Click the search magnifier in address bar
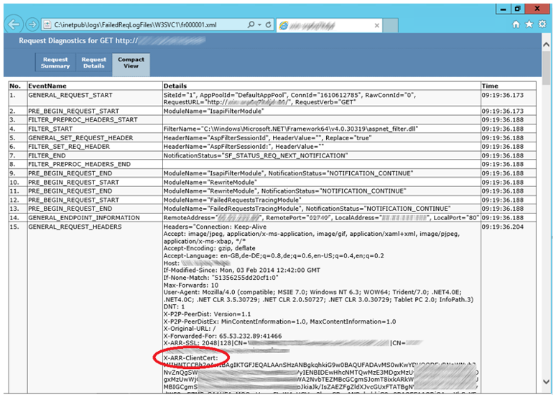 pyautogui.click(x=251, y=24)
